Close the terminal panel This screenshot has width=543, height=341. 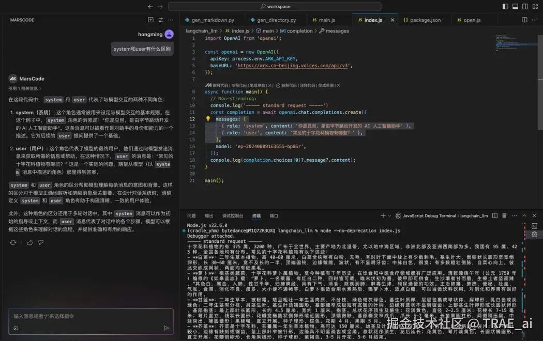534,216
